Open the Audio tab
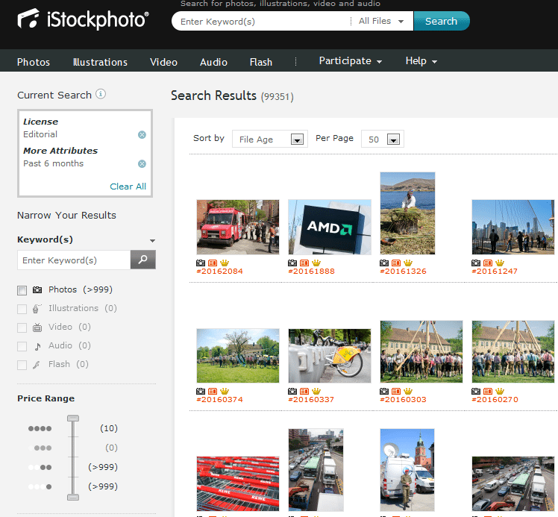 coord(213,62)
